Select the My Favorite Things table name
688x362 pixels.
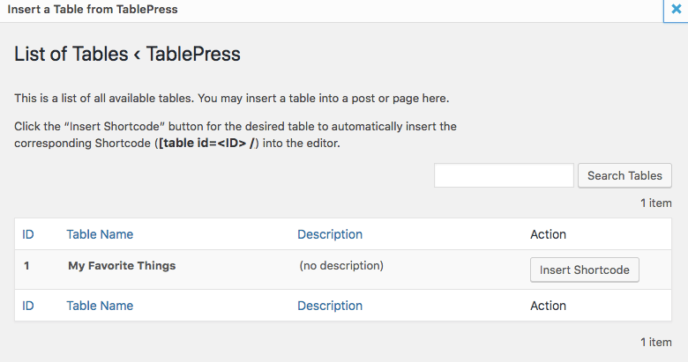122,266
